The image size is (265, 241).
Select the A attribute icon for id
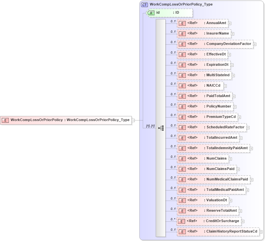pyautogui.click(x=151, y=12)
